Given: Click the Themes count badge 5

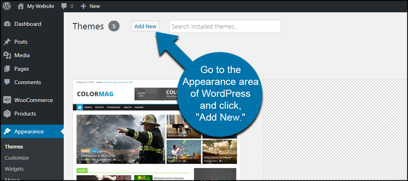Looking at the screenshot, I should tap(114, 27).
